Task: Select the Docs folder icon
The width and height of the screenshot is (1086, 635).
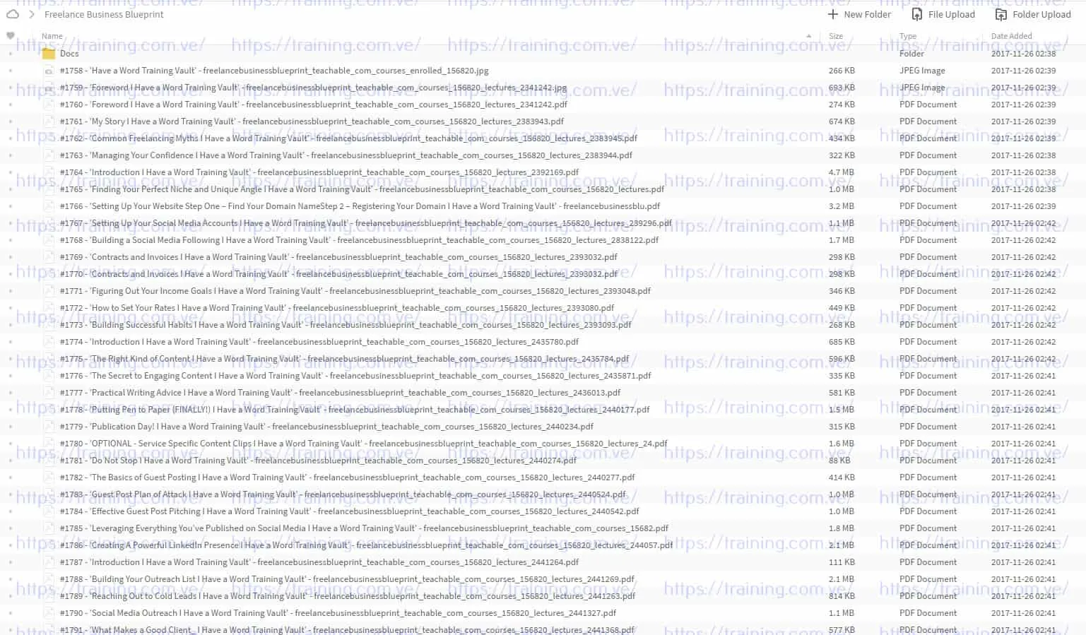Action: (49, 54)
